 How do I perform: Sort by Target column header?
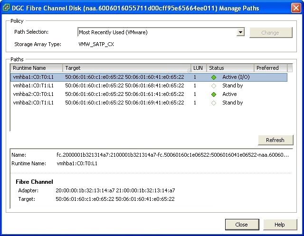[127, 68]
